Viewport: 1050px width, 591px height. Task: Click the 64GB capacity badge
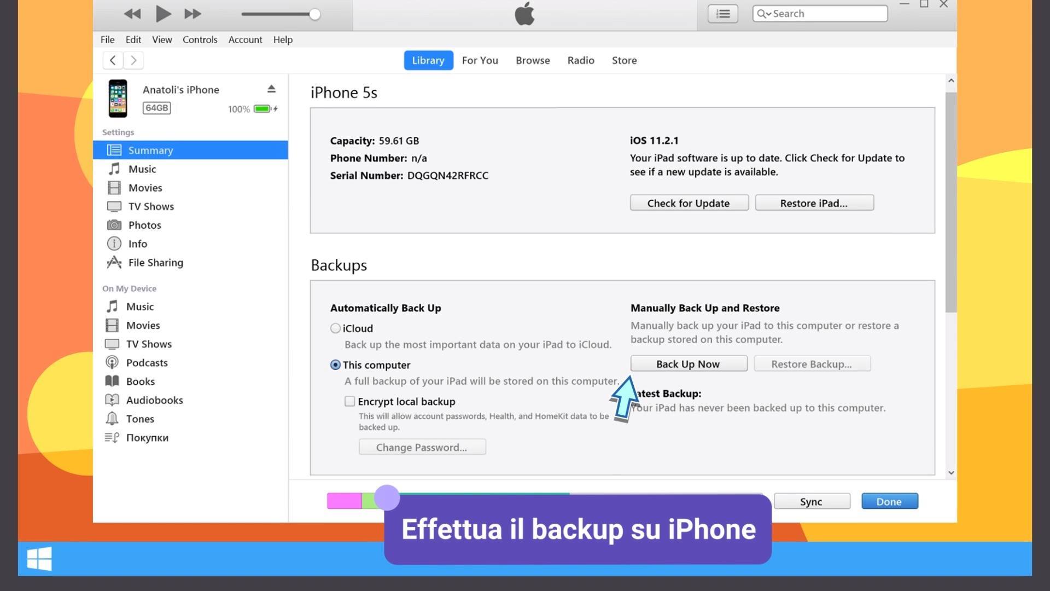[156, 108]
